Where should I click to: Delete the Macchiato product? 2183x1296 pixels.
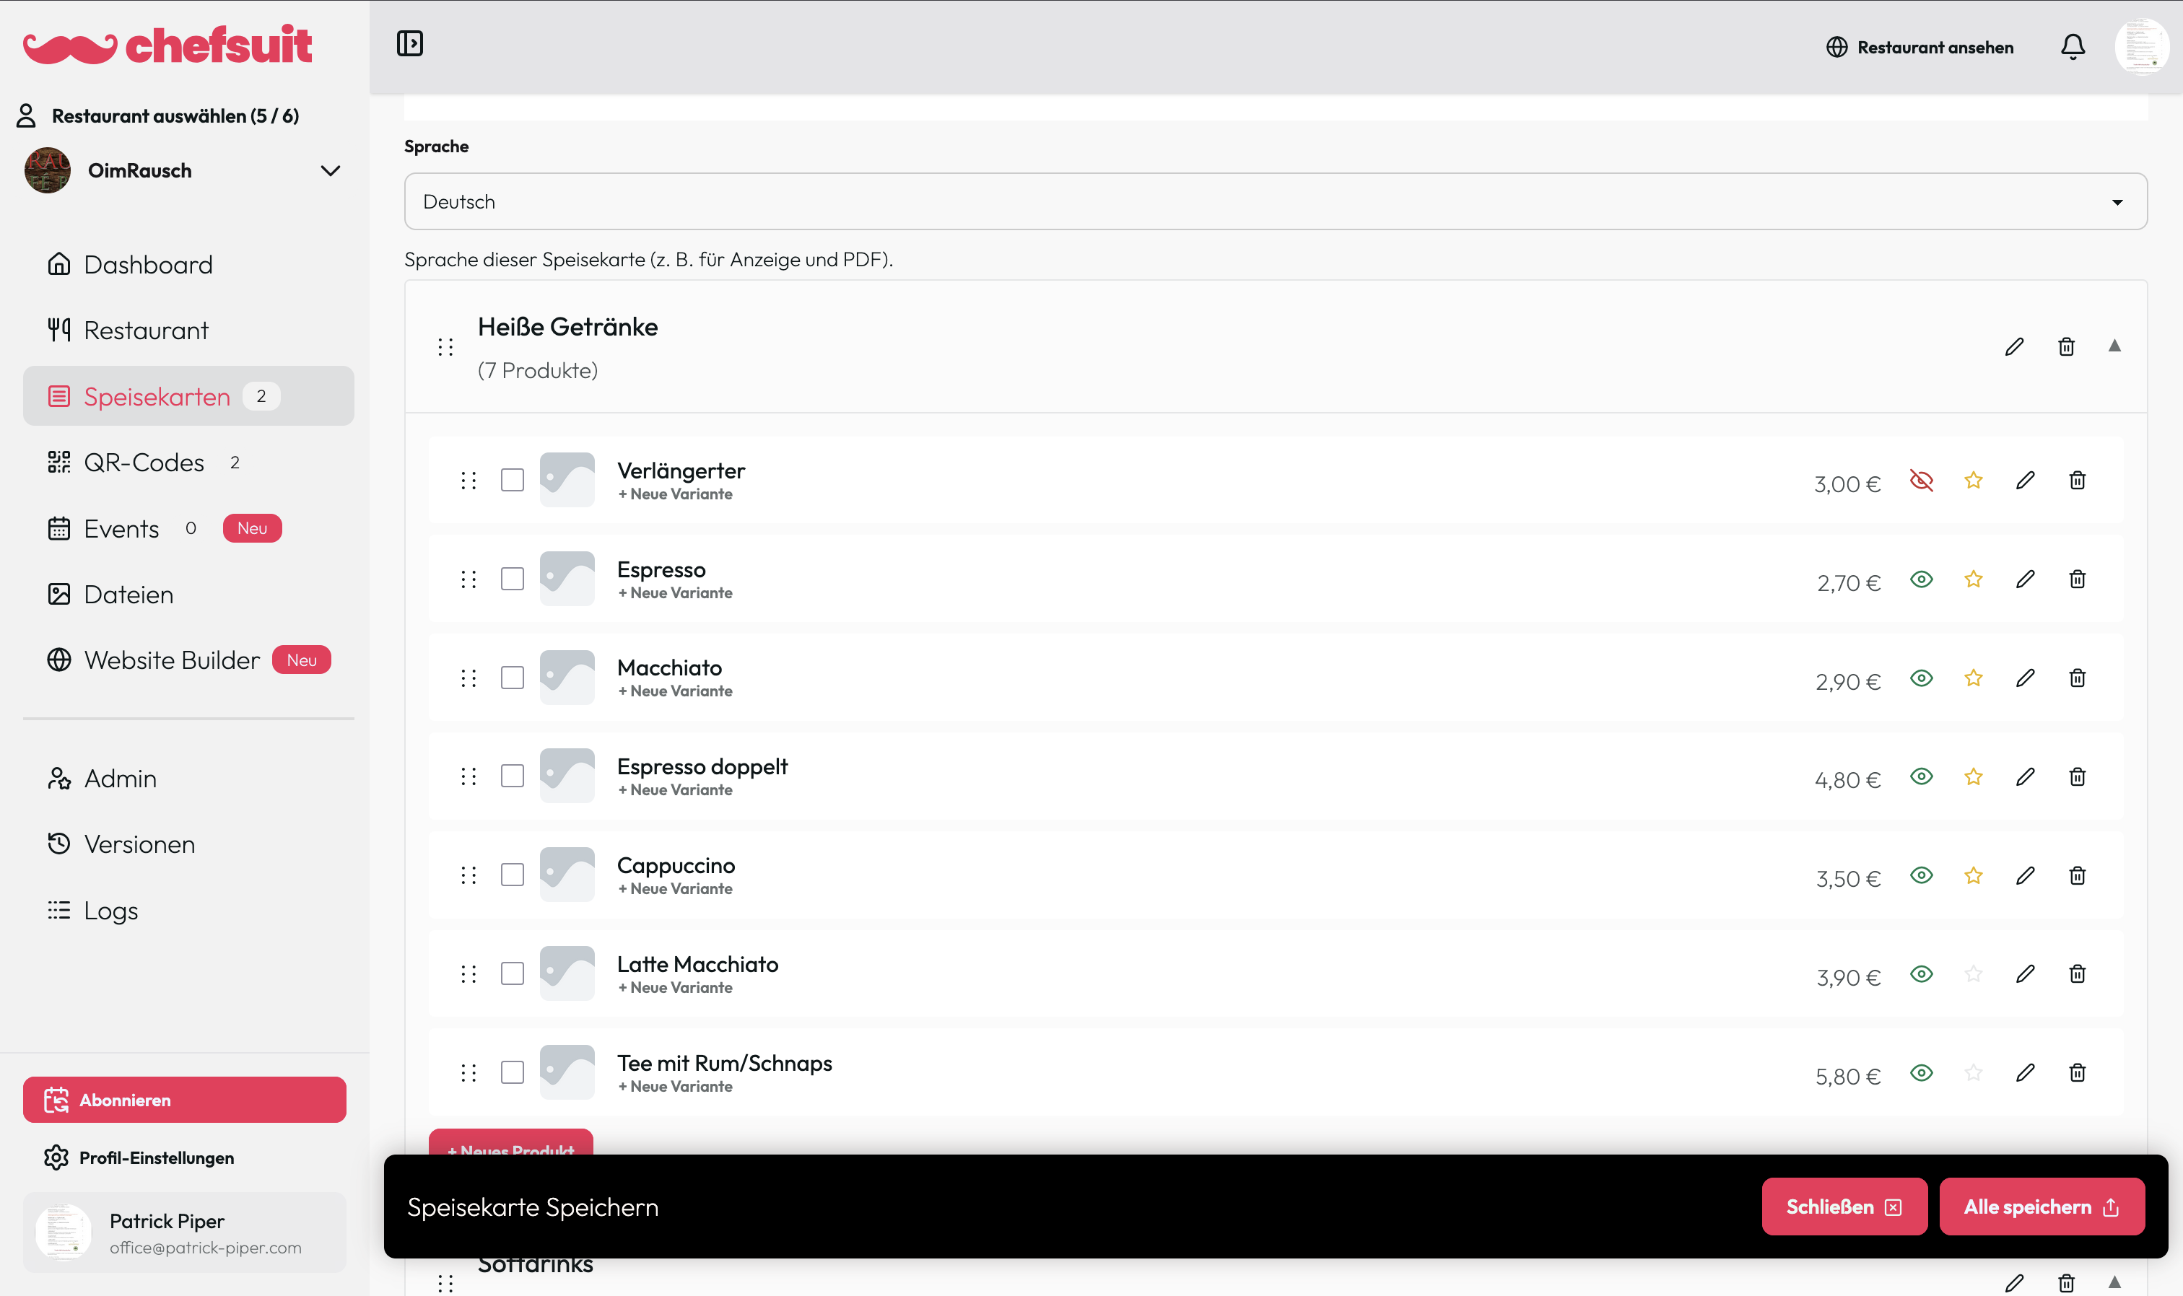pyautogui.click(x=2076, y=678)
